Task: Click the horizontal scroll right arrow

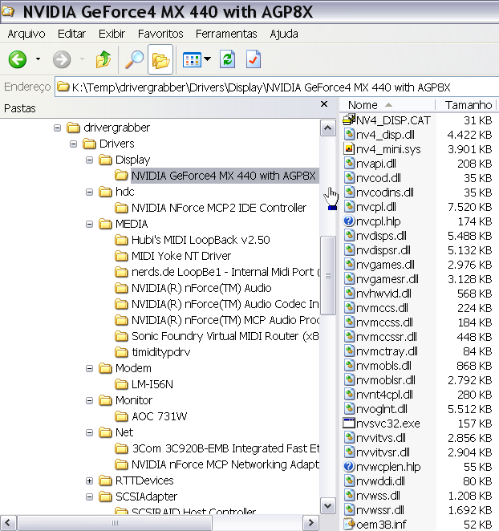Action: pyautogui.click(x=311, y=522)
